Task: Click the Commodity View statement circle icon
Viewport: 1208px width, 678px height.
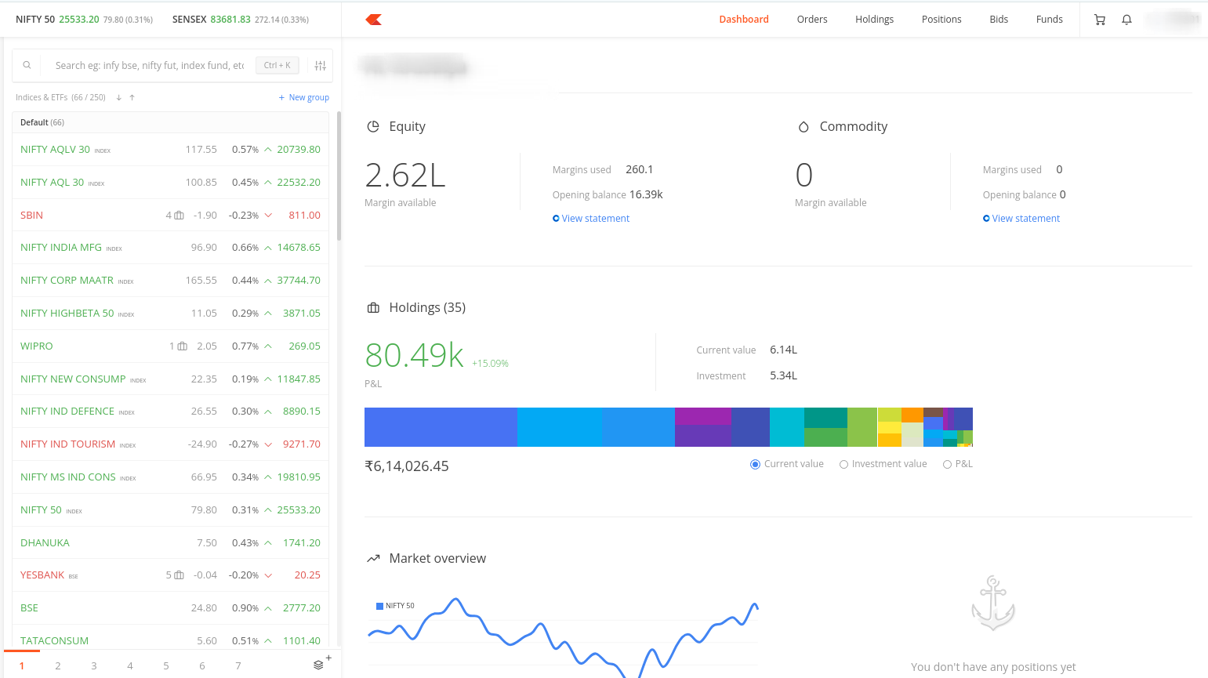Action: pyautogui.click(x=986, y=219)
